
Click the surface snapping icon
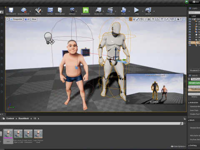pos(145,19)
